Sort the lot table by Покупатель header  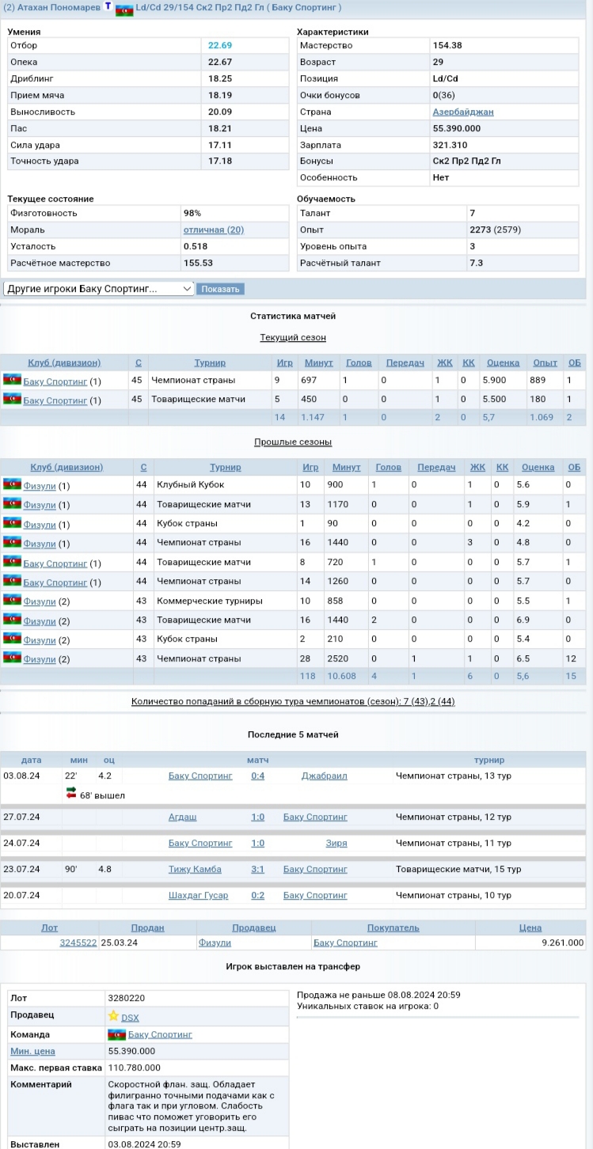click(393, 927)
